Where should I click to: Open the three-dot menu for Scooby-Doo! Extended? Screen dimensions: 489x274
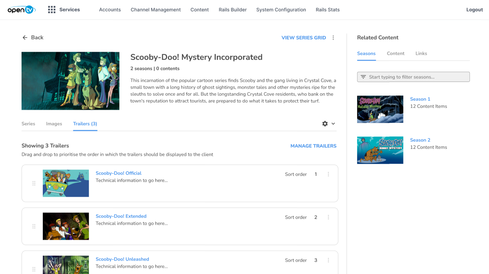[x=328, y=217]
